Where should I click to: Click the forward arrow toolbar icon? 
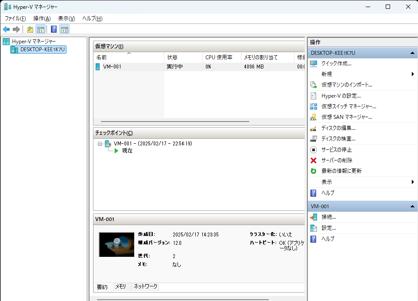16,29
